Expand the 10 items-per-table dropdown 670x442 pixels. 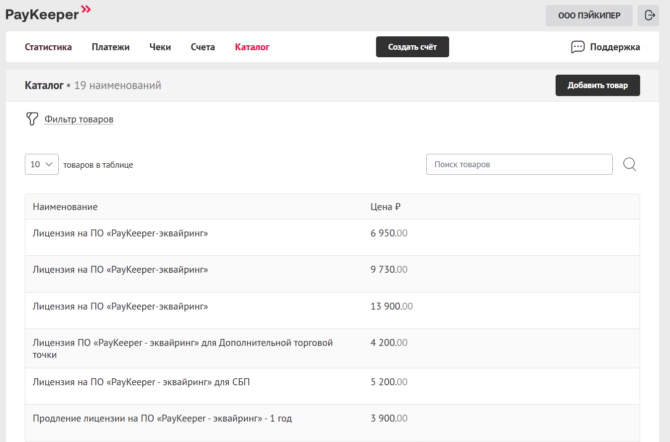click(x=42, y=164)
